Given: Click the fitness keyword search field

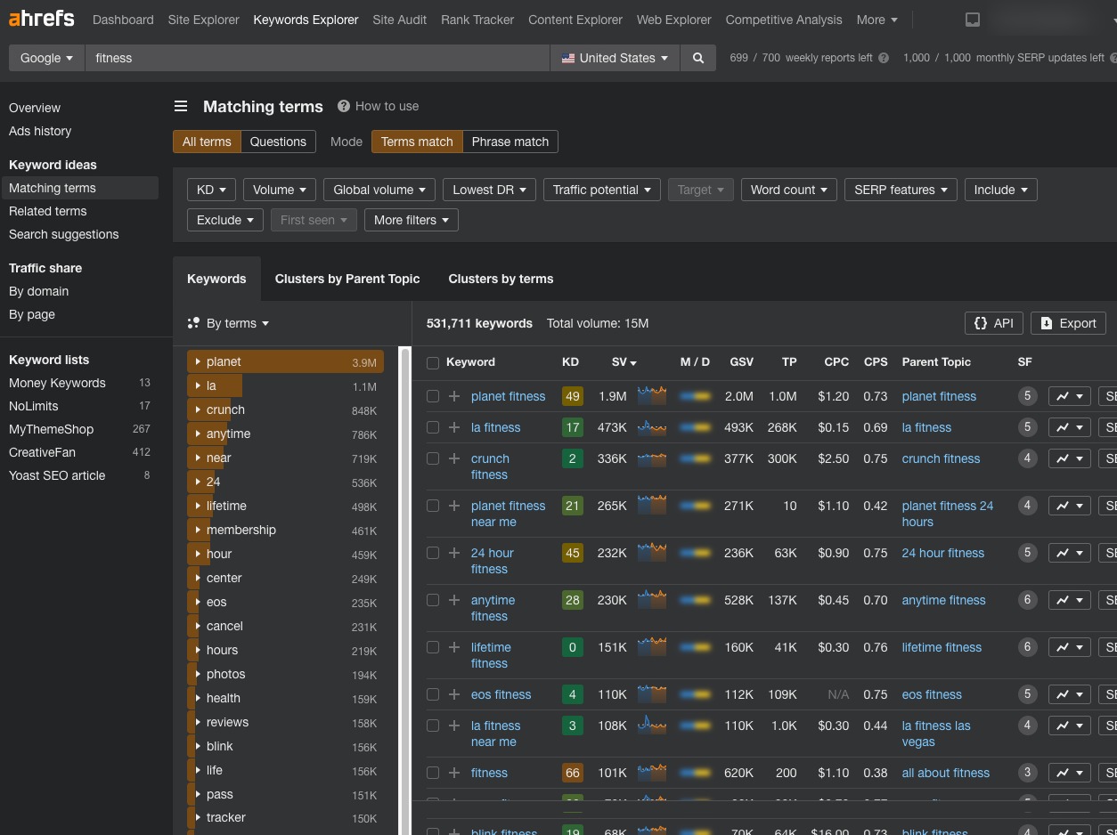Looking at the screenshot, I should (318, 58).
